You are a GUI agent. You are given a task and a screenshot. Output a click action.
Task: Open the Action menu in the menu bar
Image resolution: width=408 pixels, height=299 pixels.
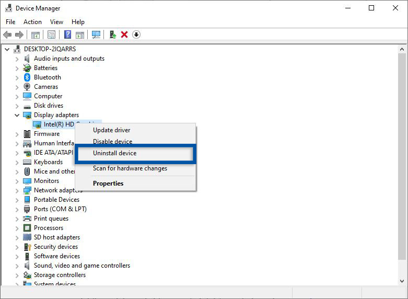[32, 22]
